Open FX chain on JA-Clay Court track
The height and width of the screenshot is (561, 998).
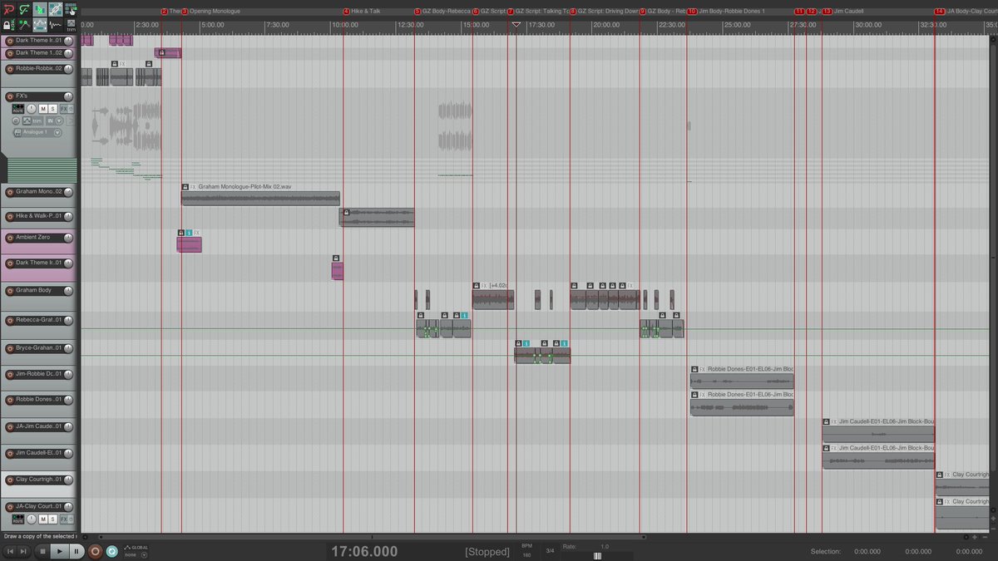click(x=64, y=519)
